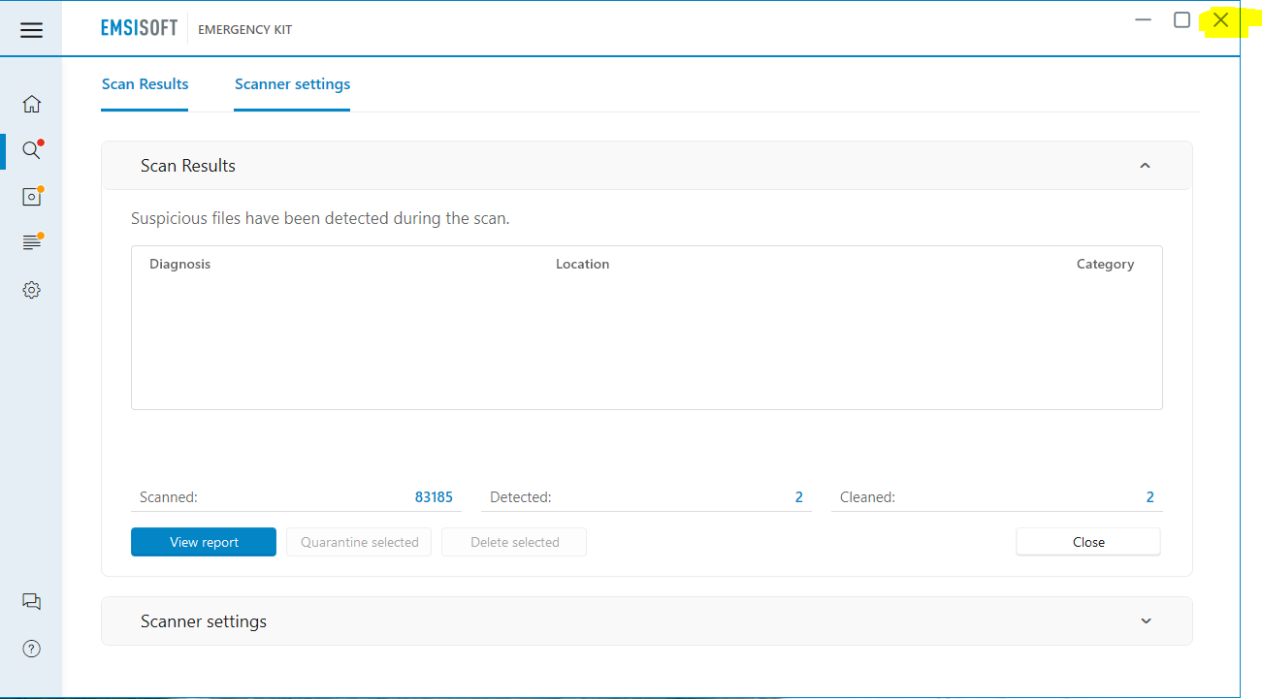This screenshot has width=1262, height=699.
Task: Click the Delete selected button
Action: point(514,542)
